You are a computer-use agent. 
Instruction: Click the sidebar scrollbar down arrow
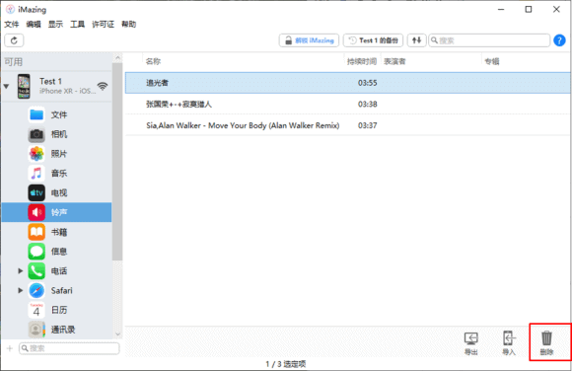pyautogui.click(x=117, y=334)
